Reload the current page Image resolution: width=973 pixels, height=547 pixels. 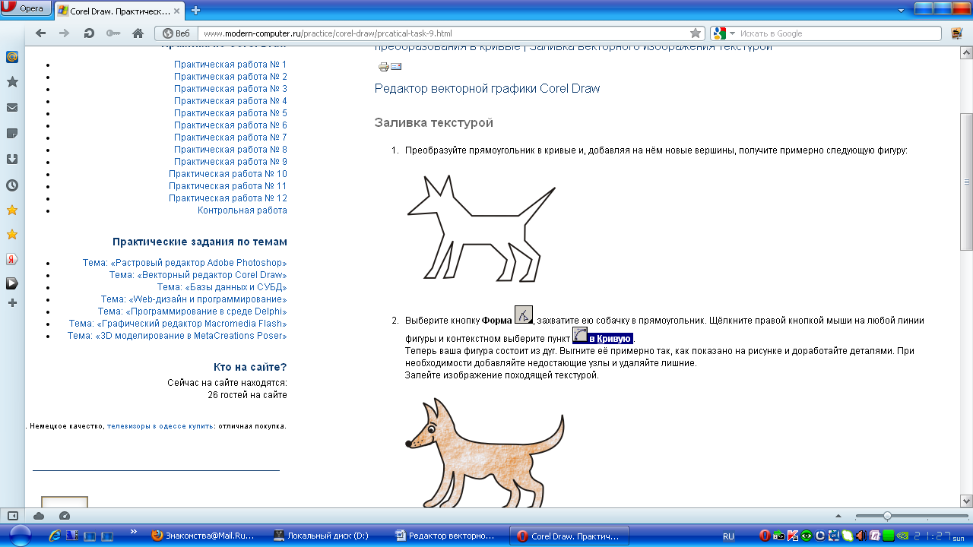tap(89, 33)
